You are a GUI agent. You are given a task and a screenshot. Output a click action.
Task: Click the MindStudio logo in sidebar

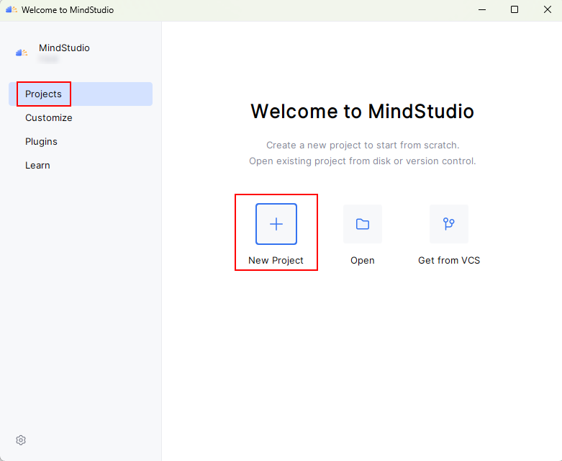tap(22, 53)
